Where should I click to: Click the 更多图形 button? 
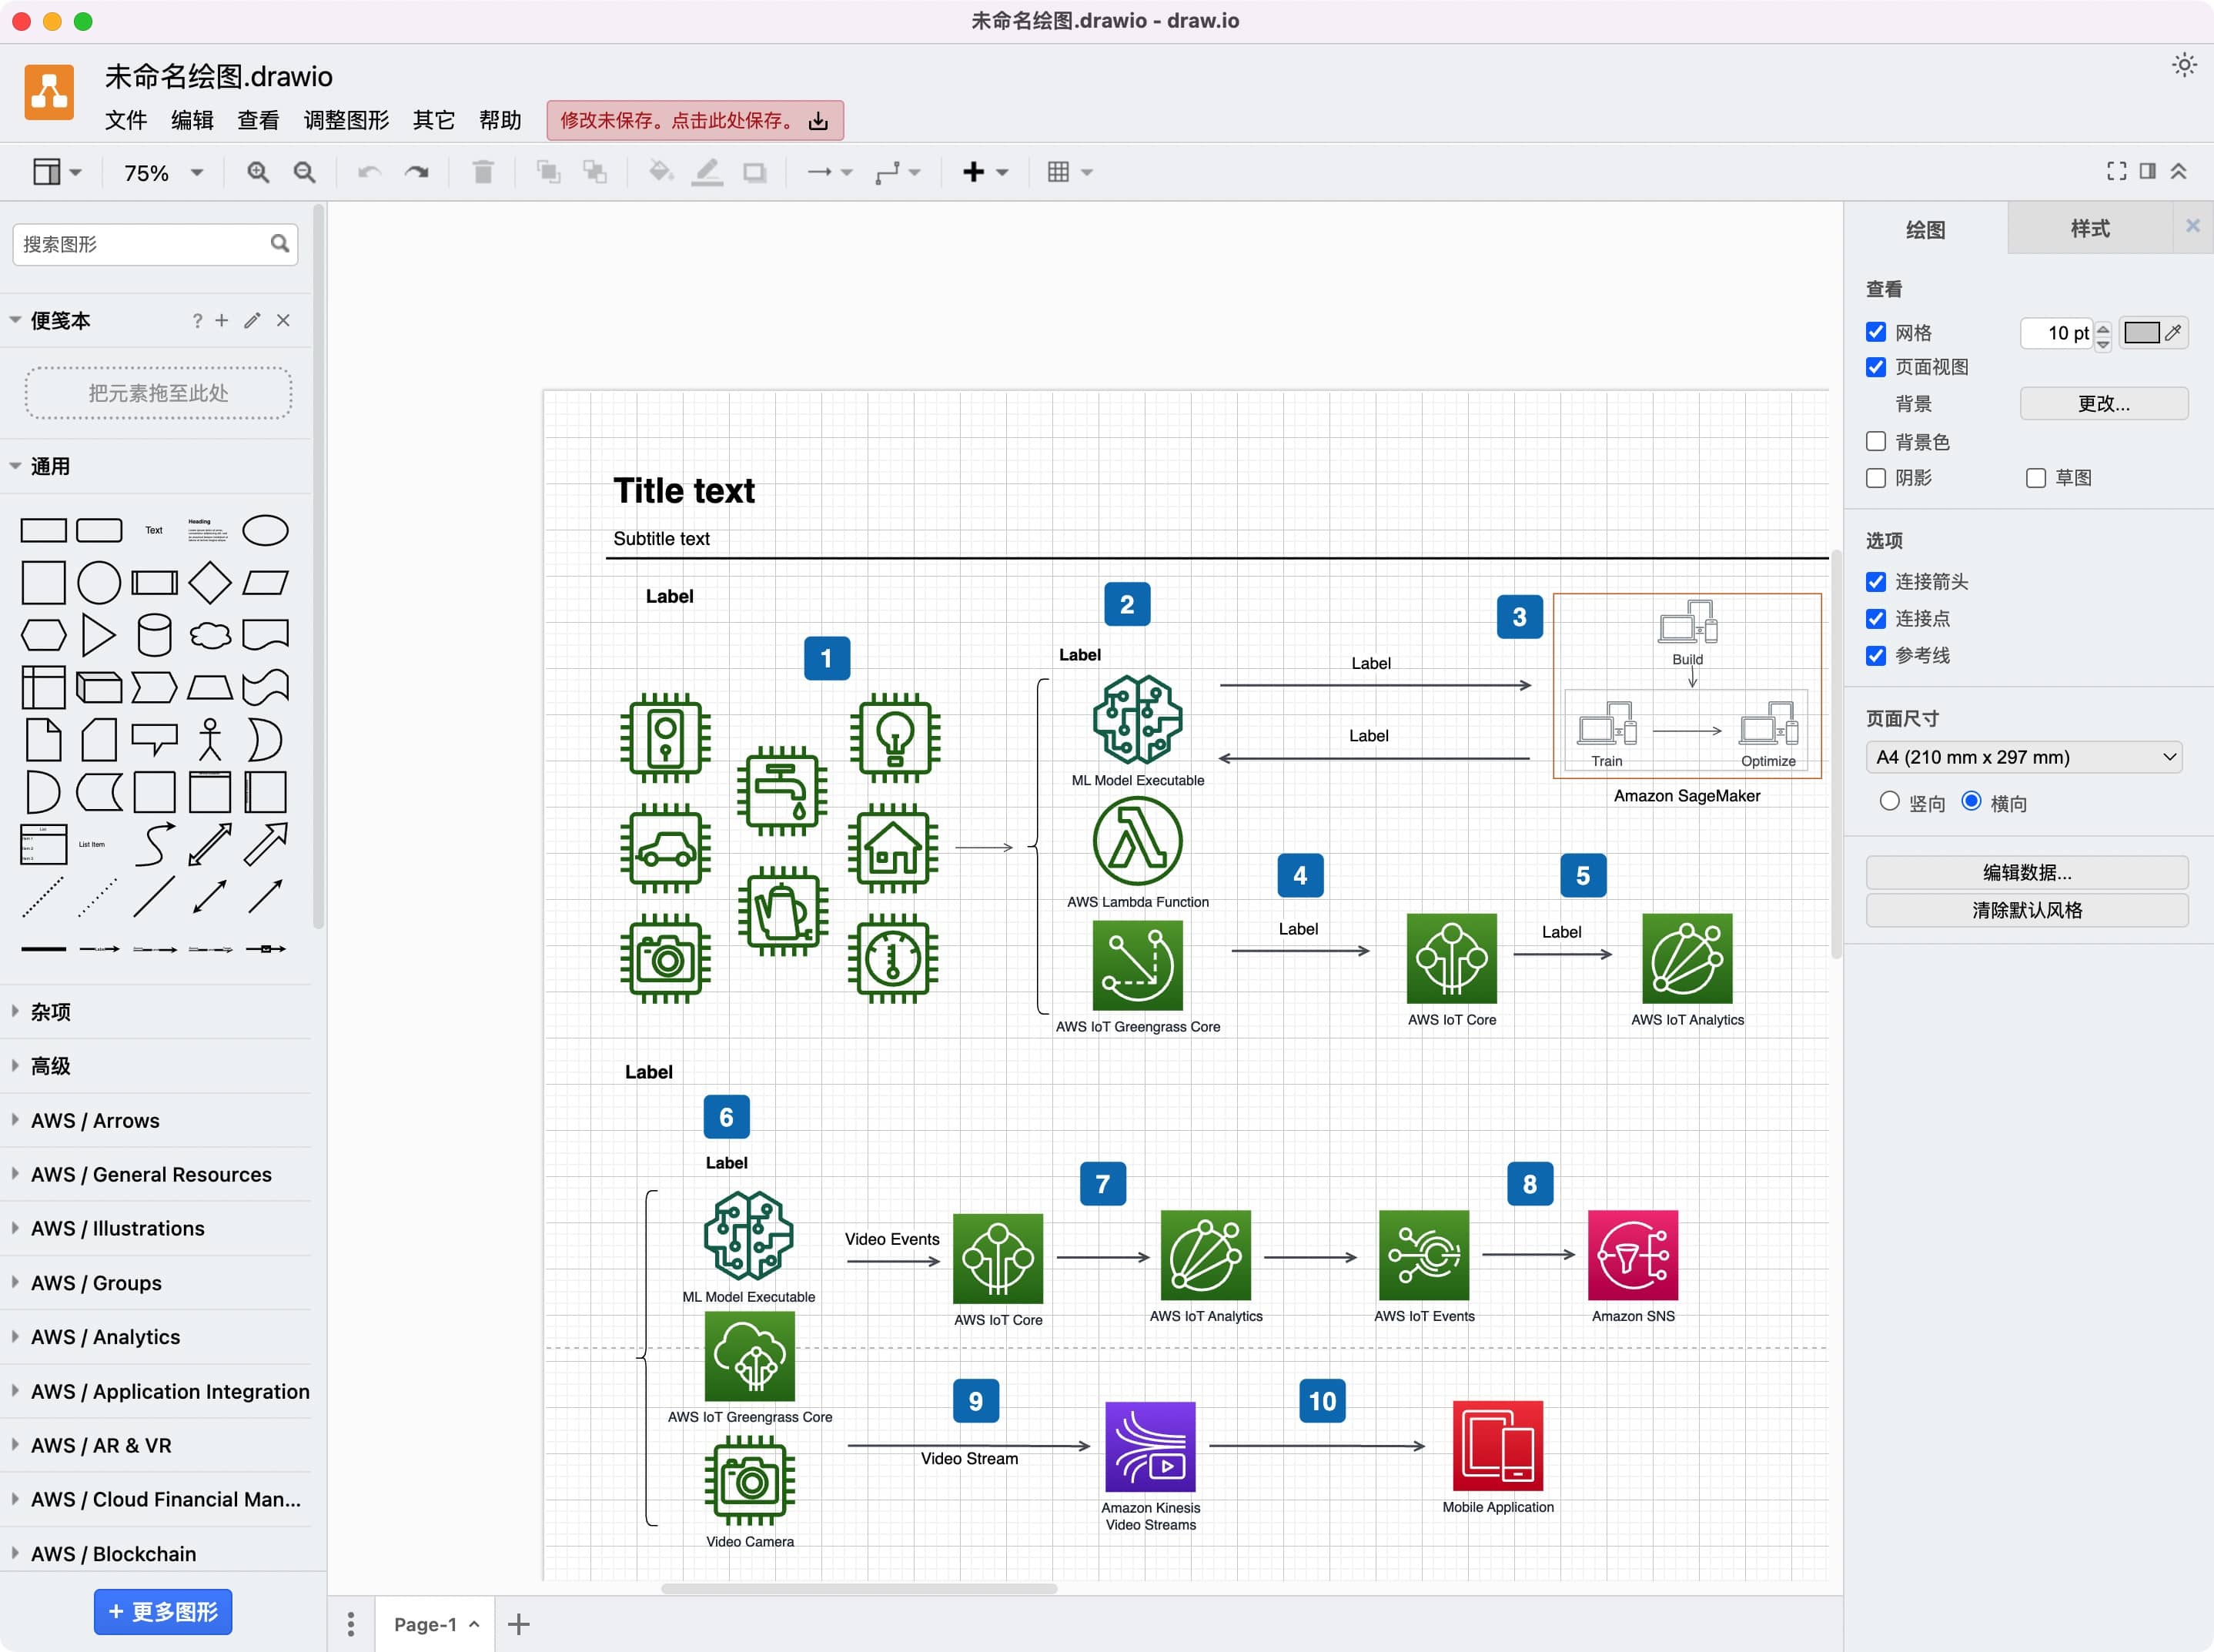163,1612
